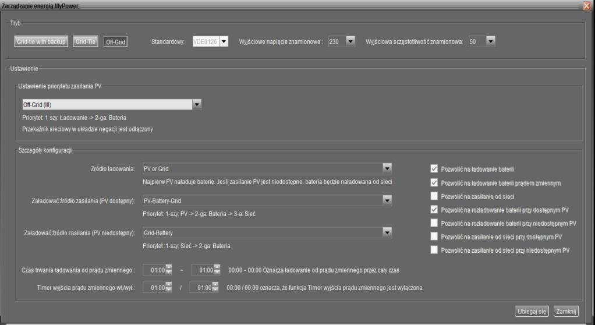
Task: Enable rozładowanie baterii przy niedostępnym PV
Action: [434, 223]
